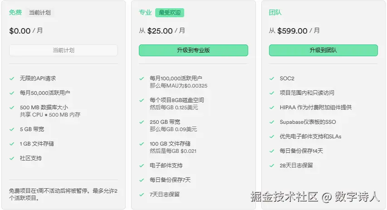Click checkmark beside 每月100,000活跃用户

(x=142, y=78)
